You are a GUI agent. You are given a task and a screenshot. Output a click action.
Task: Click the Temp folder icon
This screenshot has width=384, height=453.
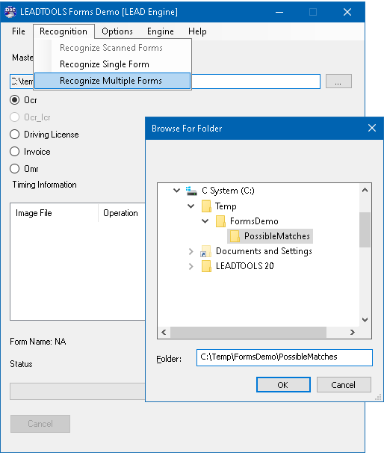[x=206, y=206]
